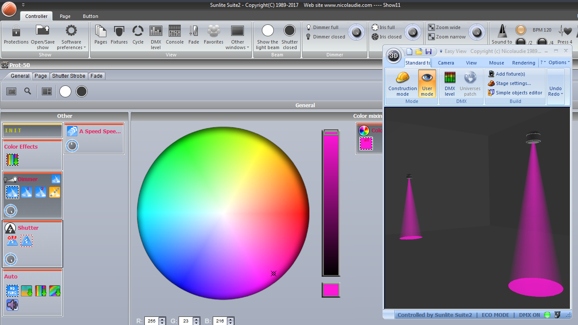Click the metronome Sound to icon
Screen dimensions: 578x325
point(502,31)
